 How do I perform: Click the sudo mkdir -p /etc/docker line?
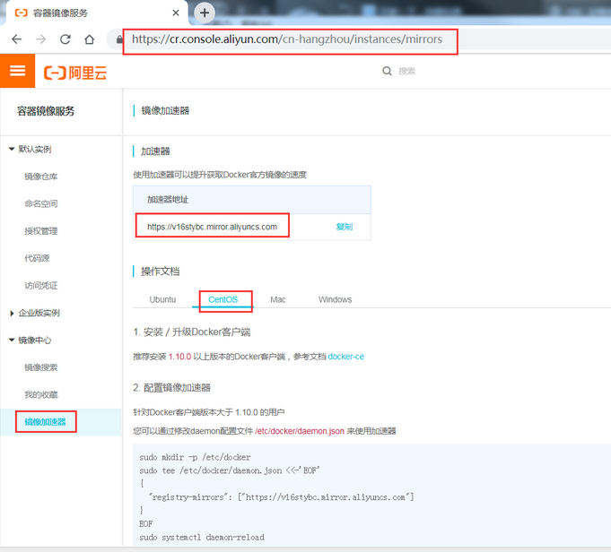195,457
